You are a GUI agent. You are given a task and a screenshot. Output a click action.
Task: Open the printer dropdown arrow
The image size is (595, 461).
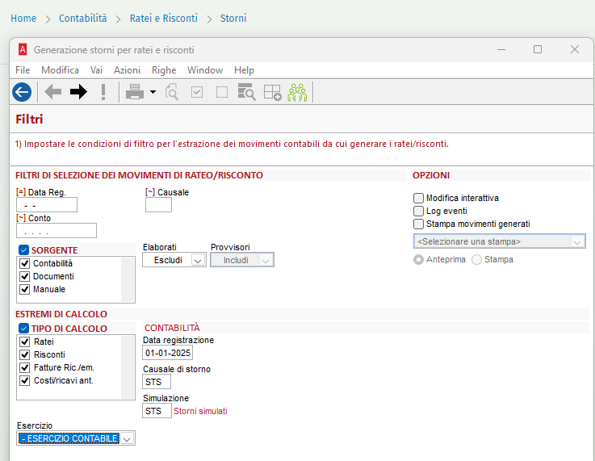pos(153,92)
